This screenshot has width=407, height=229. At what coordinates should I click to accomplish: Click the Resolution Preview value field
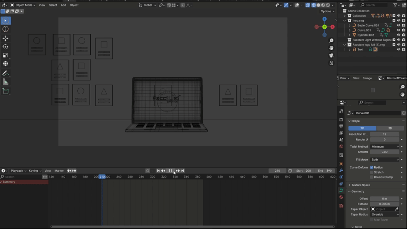[x=384, y=134]
